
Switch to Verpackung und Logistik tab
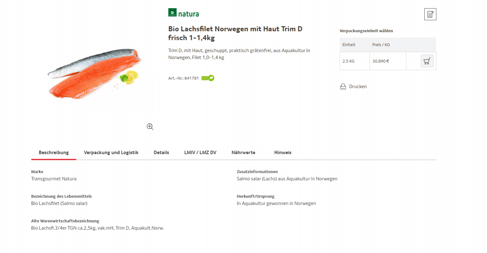tap(111, 153)
